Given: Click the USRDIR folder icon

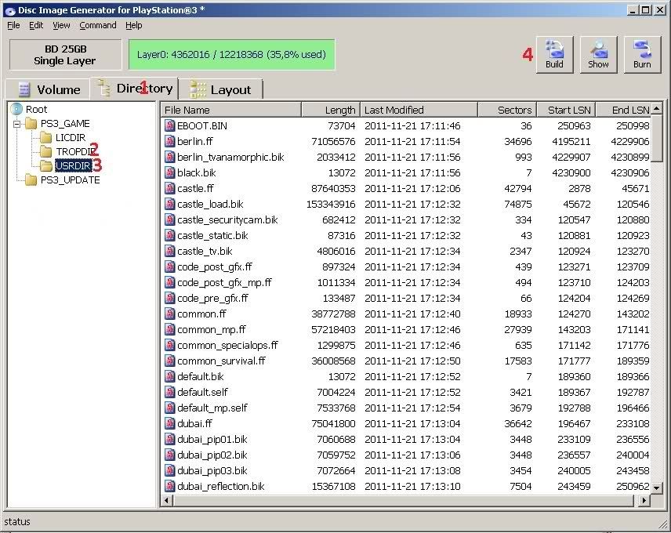Looking at the screenshot, I should (x=45, y=165).
